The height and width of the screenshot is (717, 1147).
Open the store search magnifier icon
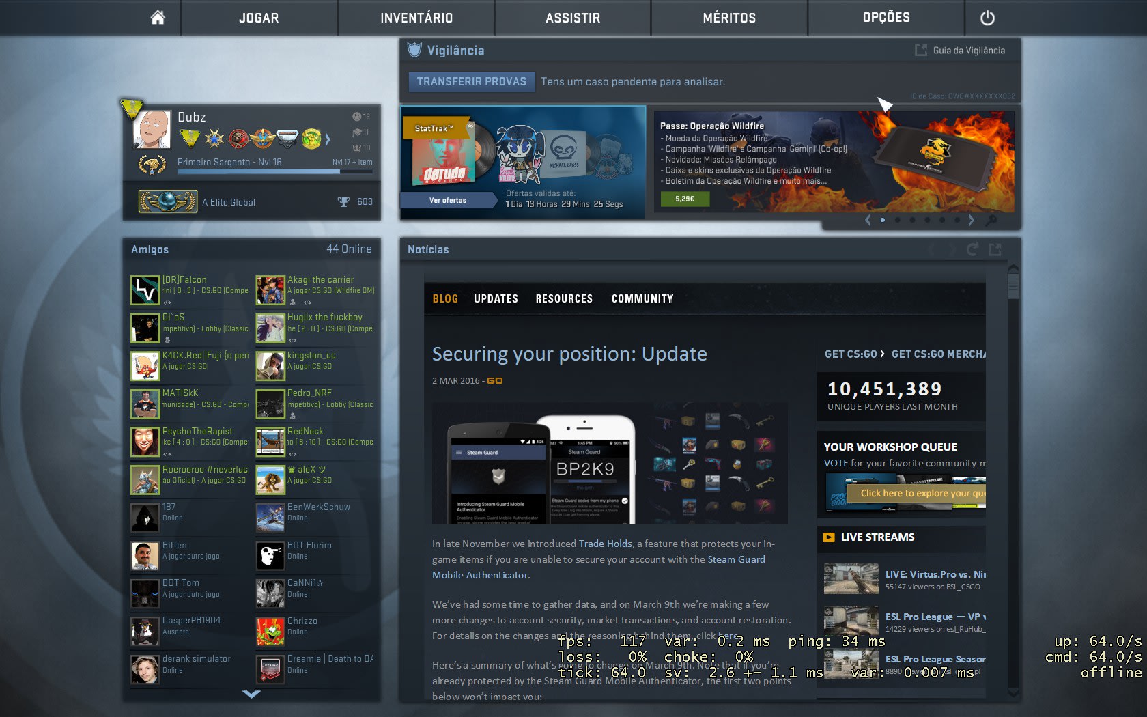click(x=991, y=220)
